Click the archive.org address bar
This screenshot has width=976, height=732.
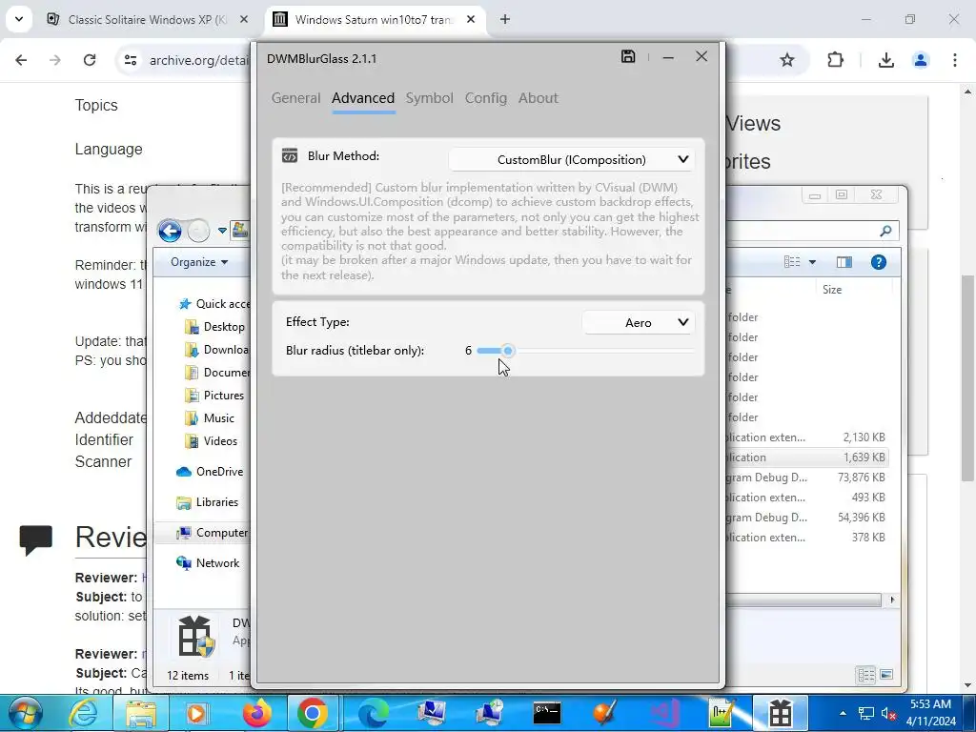198,60
